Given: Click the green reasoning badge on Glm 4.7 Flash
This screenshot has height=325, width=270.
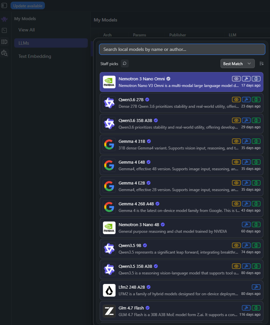Looking at the screenshot, I should coord(256,308).
